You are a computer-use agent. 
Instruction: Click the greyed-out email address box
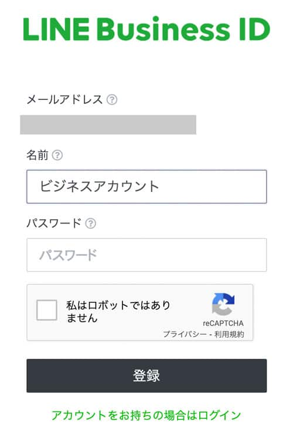[108, 125]
